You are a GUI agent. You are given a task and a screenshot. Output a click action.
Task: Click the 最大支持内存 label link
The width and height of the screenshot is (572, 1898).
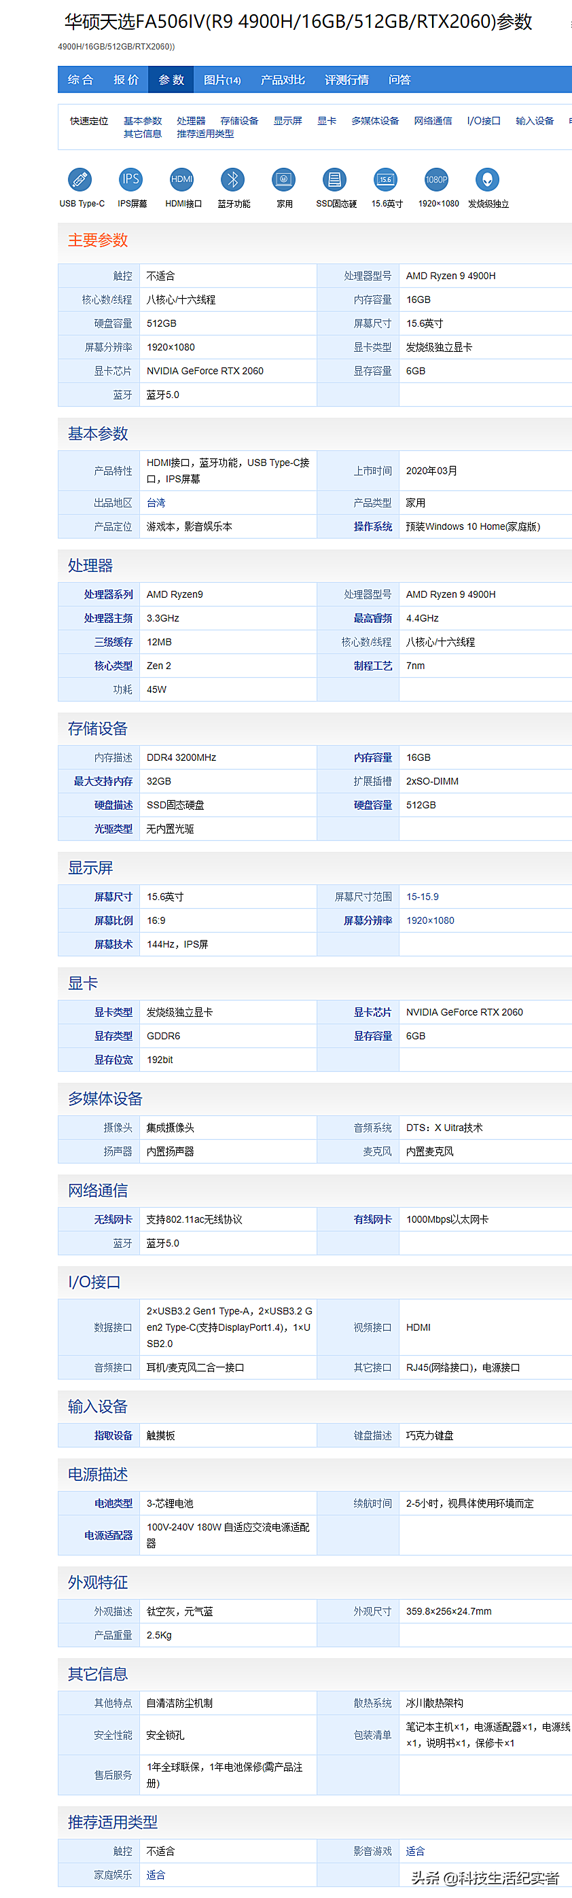103,781
